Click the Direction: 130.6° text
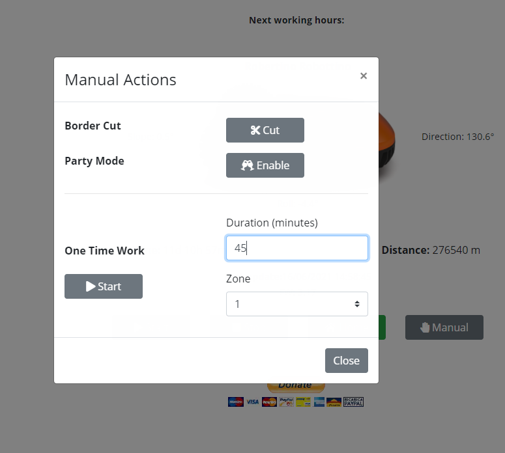Image resolution: width=505 pixels, height=453 pixels. click(x=457, y=137)
